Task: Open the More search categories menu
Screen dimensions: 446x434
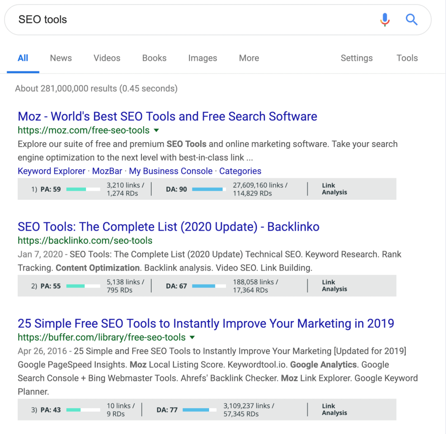Action: tap(249, 58)
